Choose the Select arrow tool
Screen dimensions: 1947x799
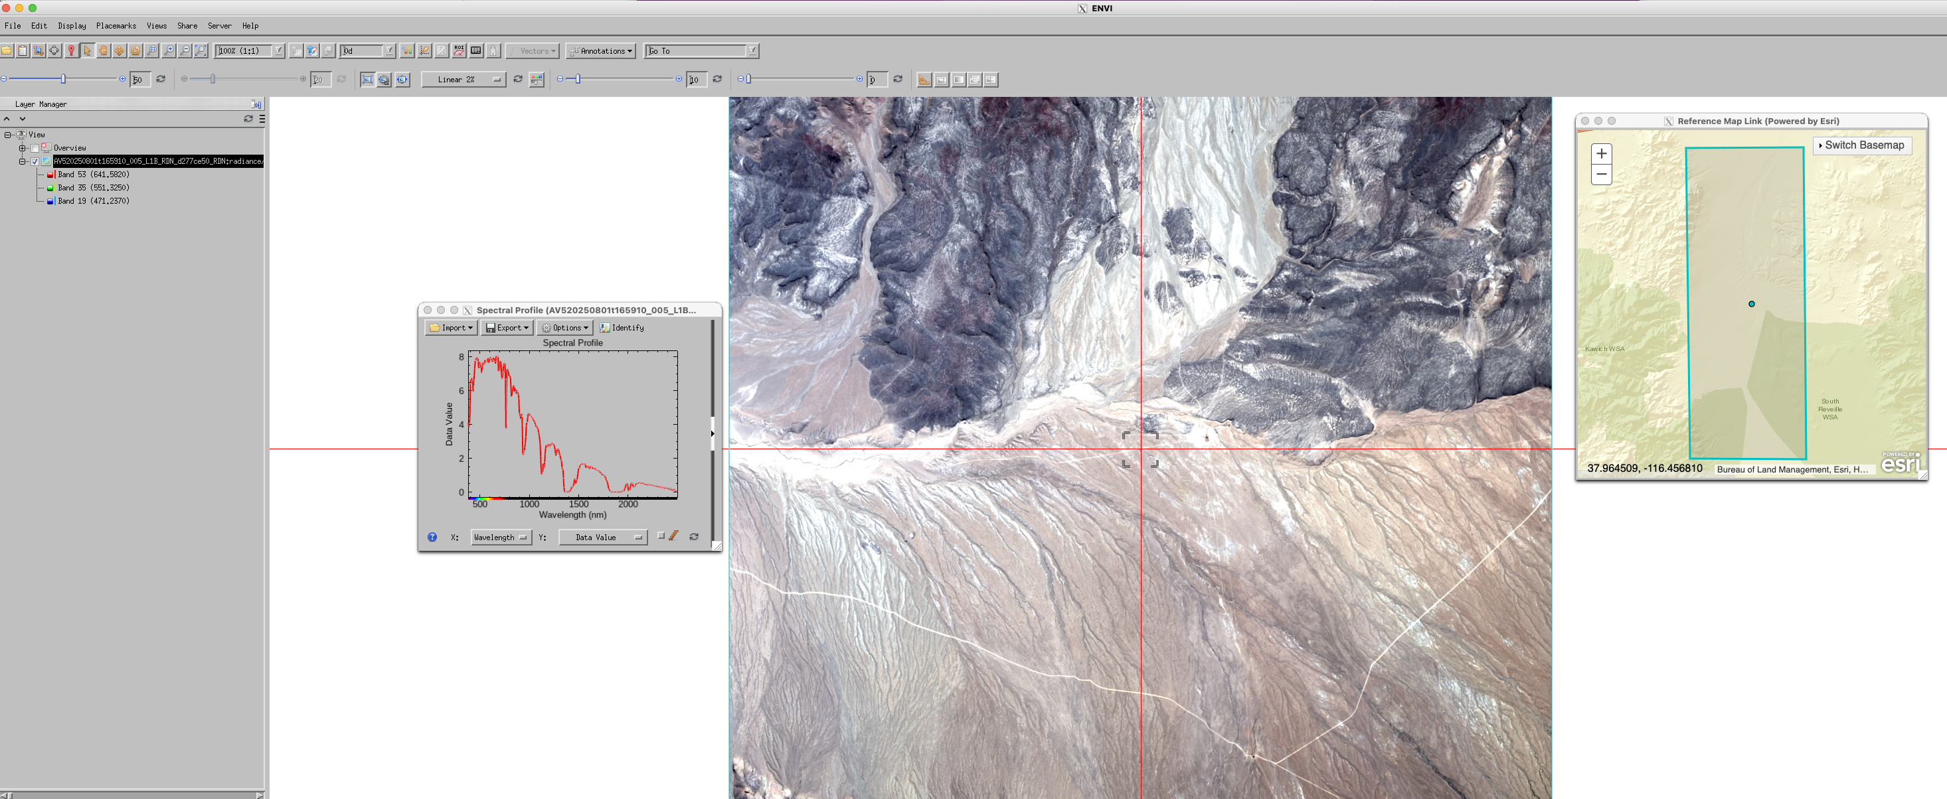pyautogui.click(x=87, y=50)
